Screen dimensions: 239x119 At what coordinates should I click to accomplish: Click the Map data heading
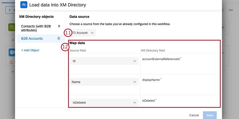pos(77,43)
